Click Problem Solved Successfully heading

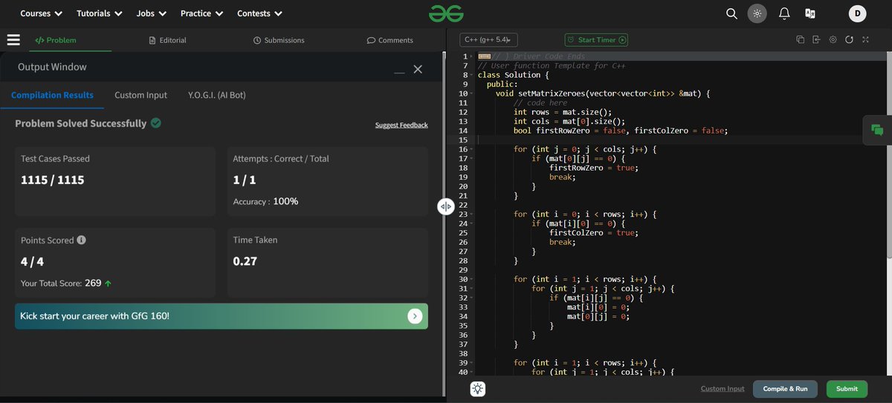click(81, 123)
